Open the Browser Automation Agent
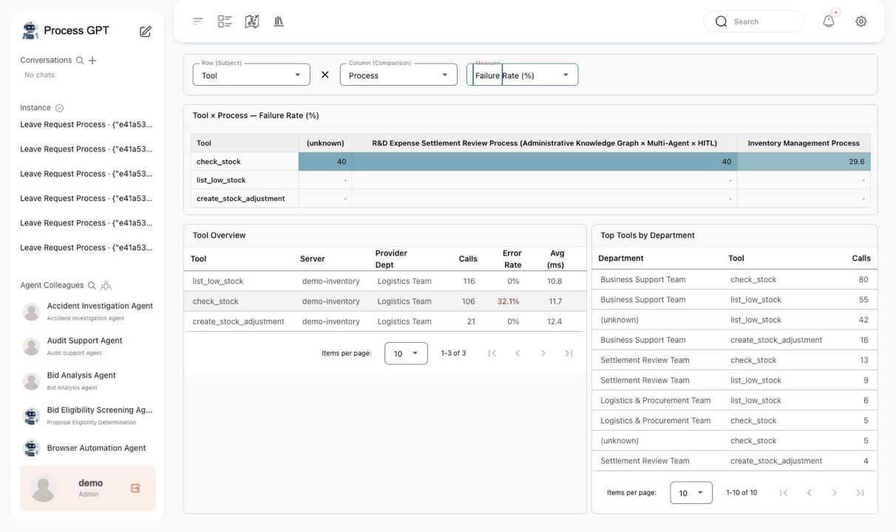Viewport: 896px width, 532px height. tap(87, 448)
